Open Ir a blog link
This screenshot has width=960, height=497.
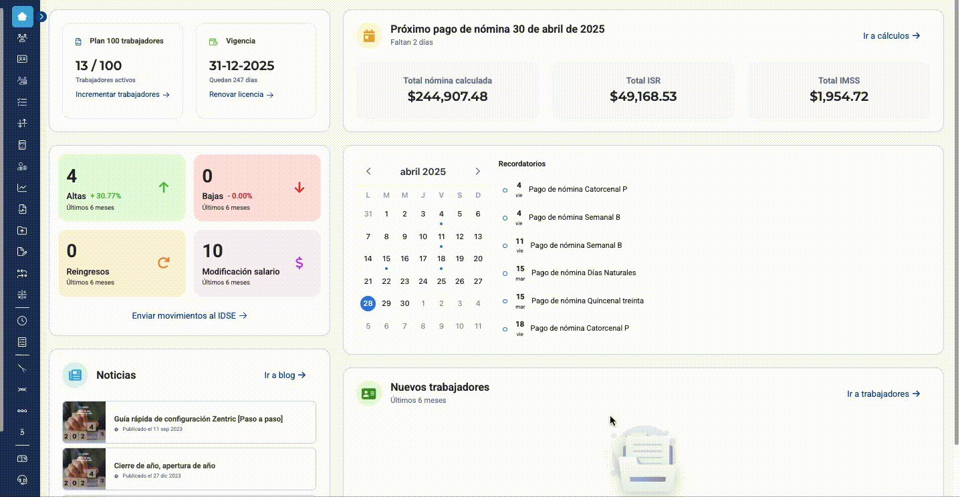click(x=285, y=375)
